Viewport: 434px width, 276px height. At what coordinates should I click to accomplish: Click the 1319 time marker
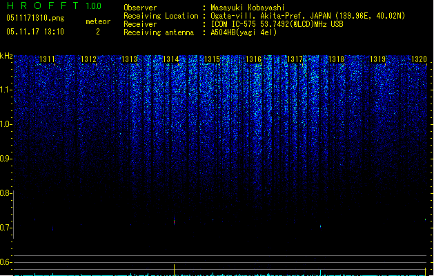378,59
